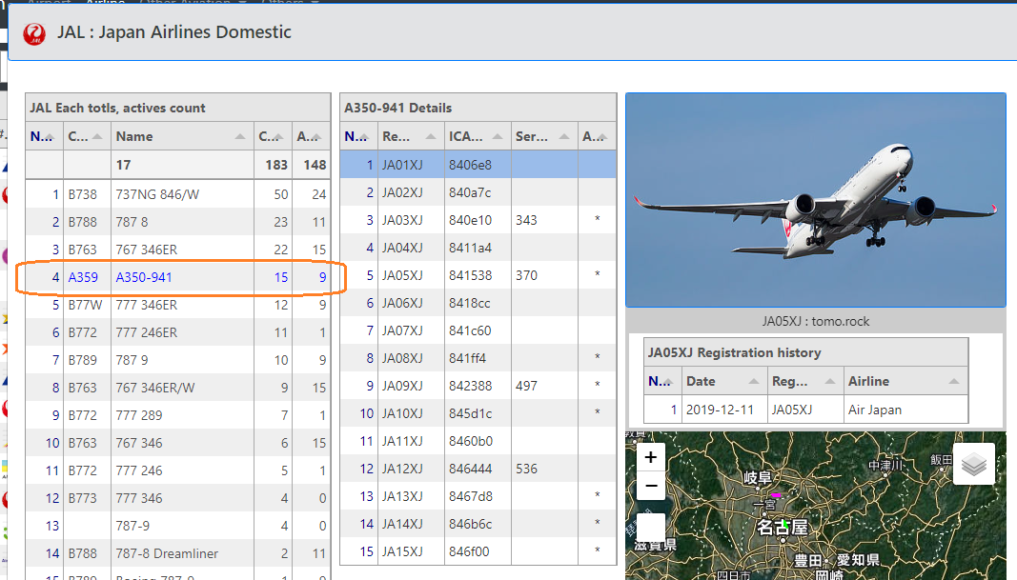1017x580 pixels.
Task: Select the 777 246ER fleet row
Action: point(177,332)
